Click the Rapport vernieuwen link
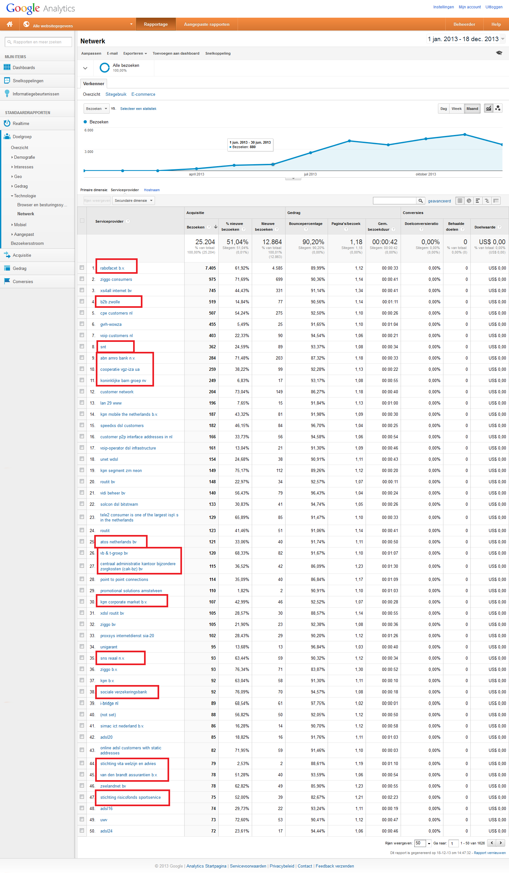Image resolution: width=509 pixels, height=873 pixels. click(490, 853)
